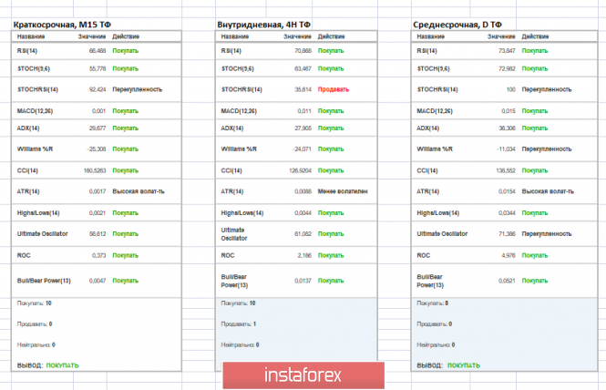606x390 pixels.
Task: Click 'Высокая волат-ть' in the D ATR(14) row
Action: 548,191
